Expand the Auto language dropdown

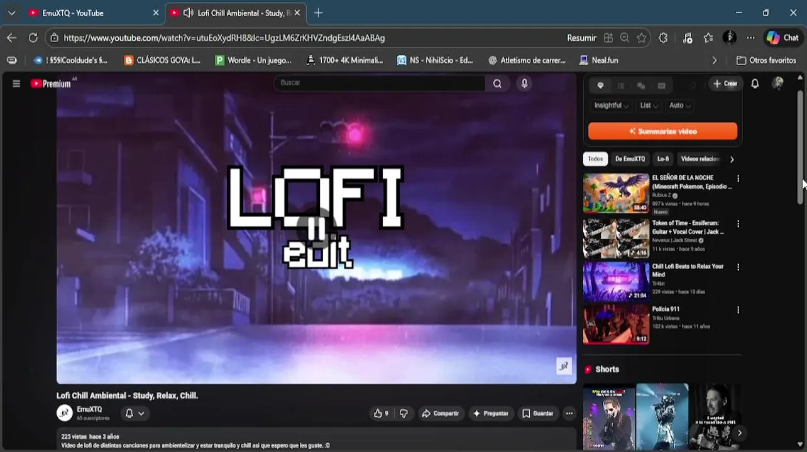point(679,105)
